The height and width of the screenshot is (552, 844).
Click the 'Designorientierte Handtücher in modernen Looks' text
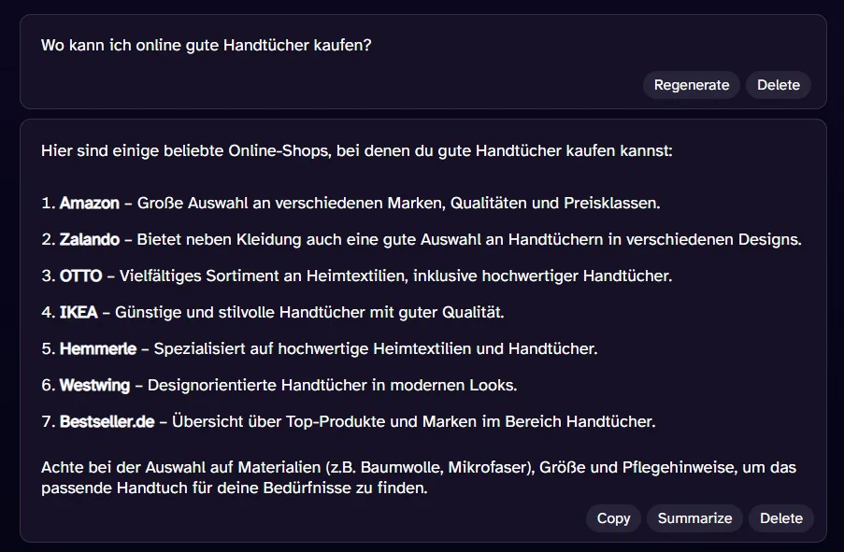(x=332, y=385)
